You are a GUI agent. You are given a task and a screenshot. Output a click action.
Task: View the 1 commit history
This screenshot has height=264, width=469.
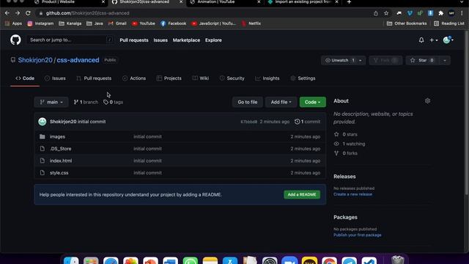[x=307, y=122]
